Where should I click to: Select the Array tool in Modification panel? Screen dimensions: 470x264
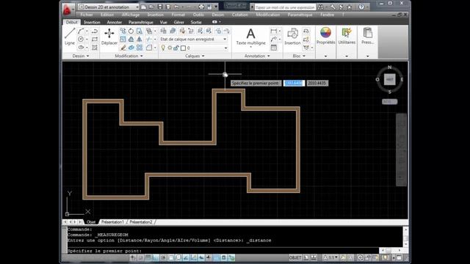click(x=140, y=47)
